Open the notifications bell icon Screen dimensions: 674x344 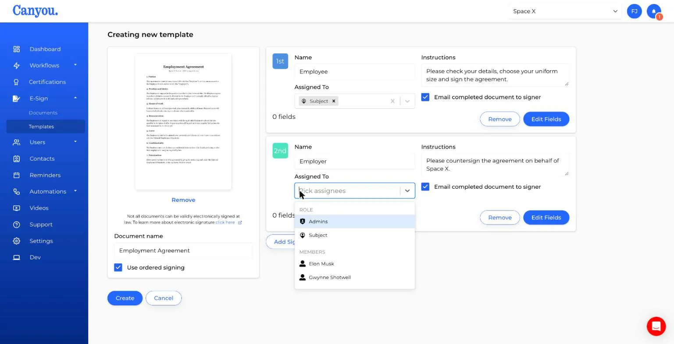(x=654, y=11)
